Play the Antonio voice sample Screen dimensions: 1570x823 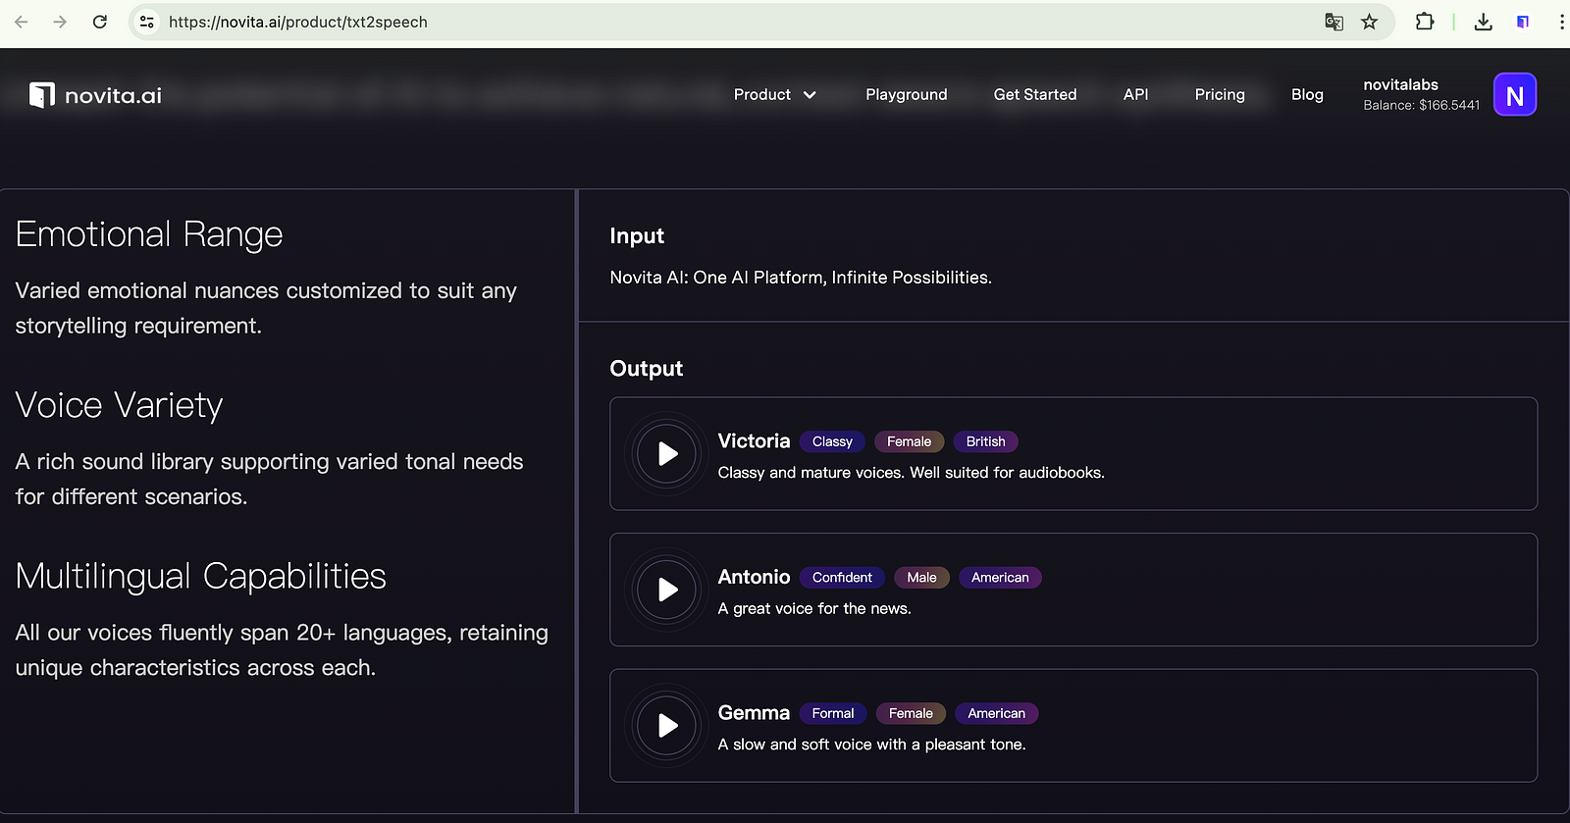click(x=667, y=590)
